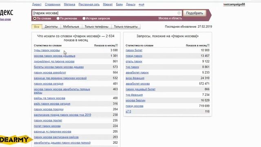Open query 'рейсы +в париж москва'

(49, 98)
